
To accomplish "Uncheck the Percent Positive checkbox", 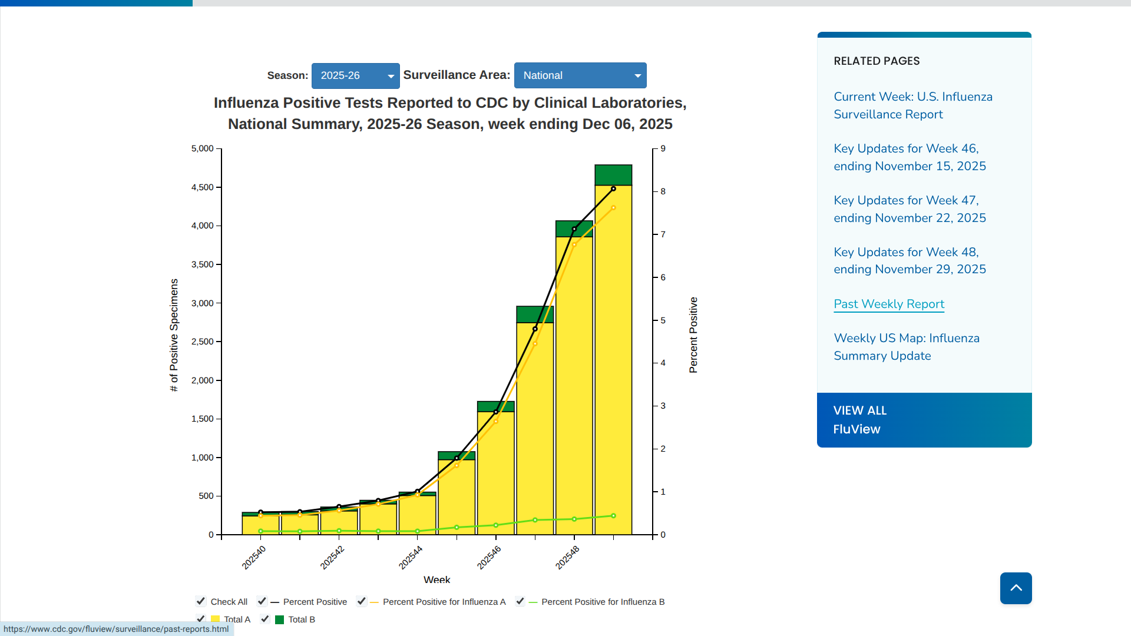I will [x=262, y=601].
